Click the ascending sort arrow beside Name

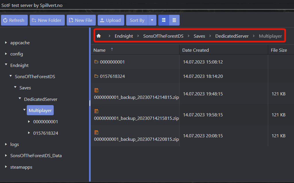[112, 49]
